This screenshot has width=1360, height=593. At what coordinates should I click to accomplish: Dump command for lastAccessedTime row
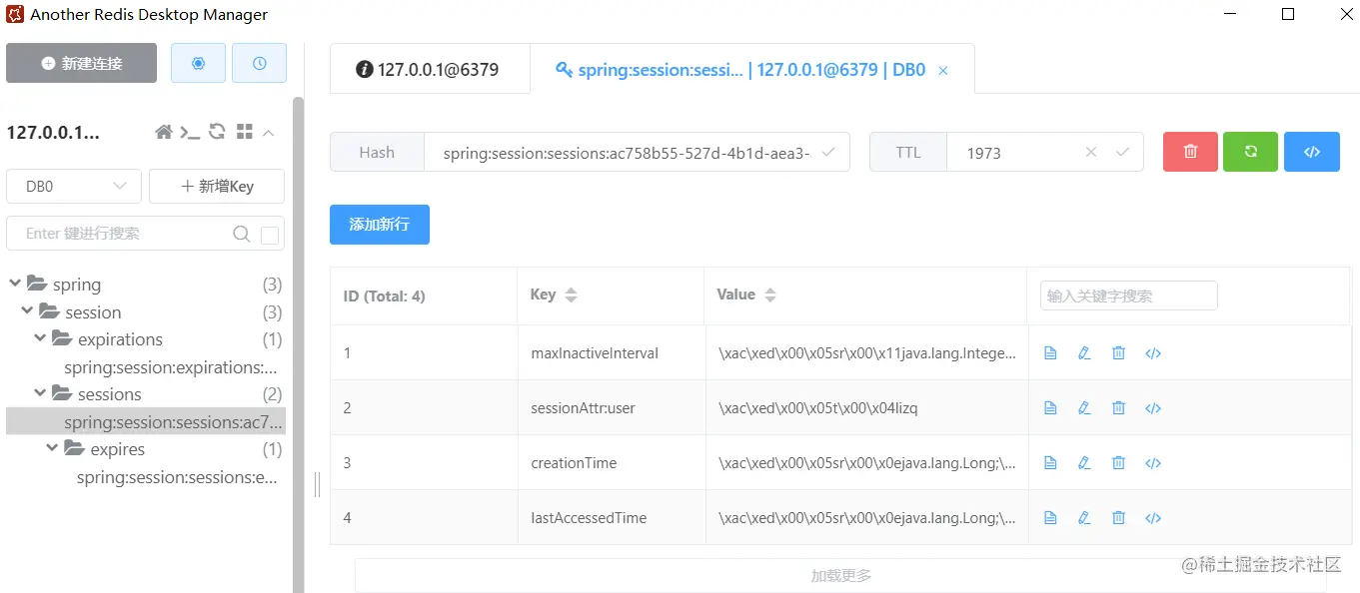1153,518
